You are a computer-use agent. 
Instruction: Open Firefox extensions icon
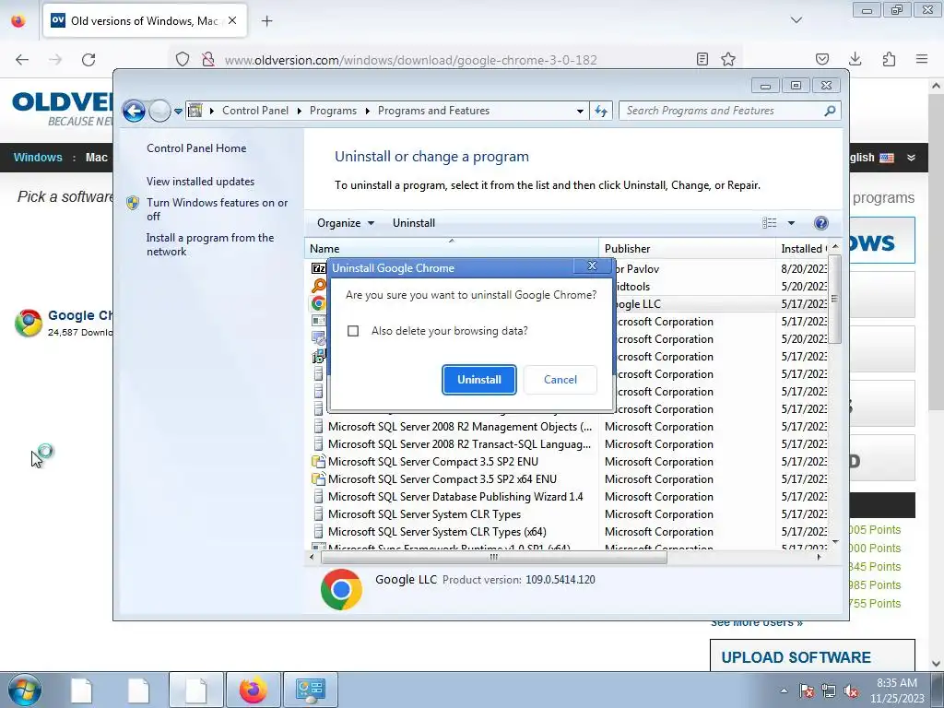[889, 59]
